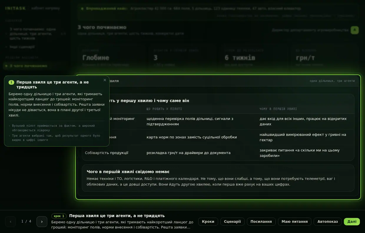This screenshot has height=233, width=365.
Task: Click the 'Собівартість продукції' table row label
Action: [x=107, y=153]
